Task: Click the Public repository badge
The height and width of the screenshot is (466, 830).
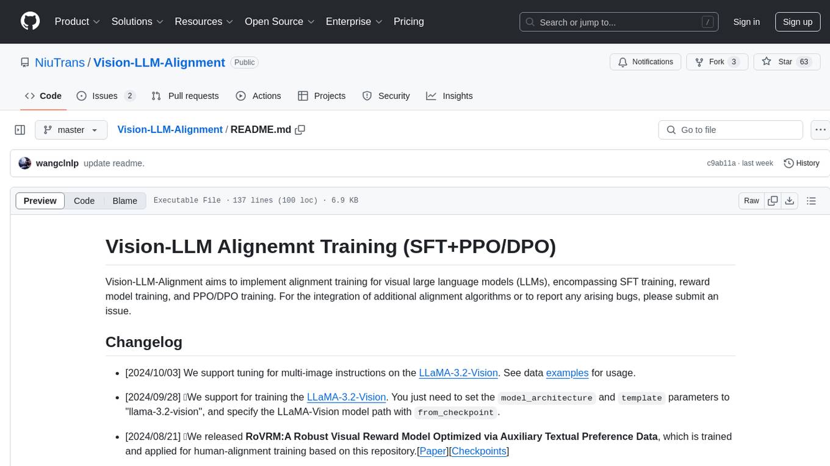Action: pos(245,62)
